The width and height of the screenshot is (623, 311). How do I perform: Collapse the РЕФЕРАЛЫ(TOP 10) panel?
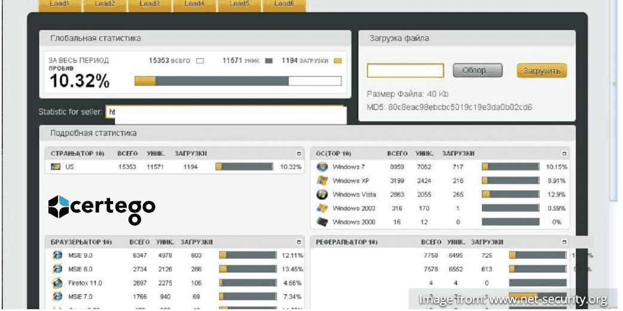click(x=563, y=242)
